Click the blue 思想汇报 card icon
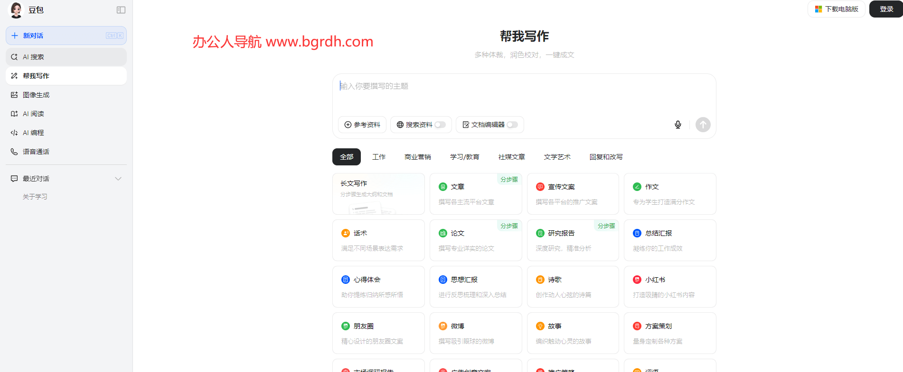 (443, 280)
